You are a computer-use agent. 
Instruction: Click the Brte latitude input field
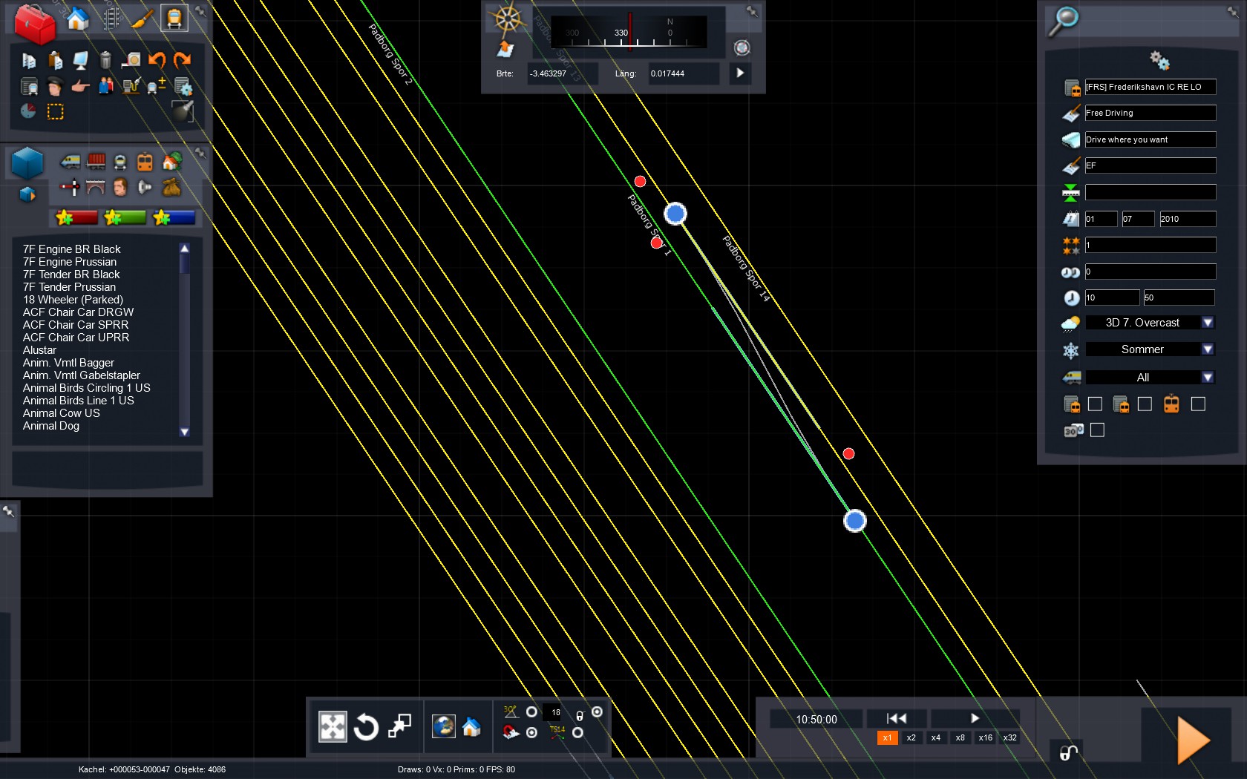coord(562,73)
